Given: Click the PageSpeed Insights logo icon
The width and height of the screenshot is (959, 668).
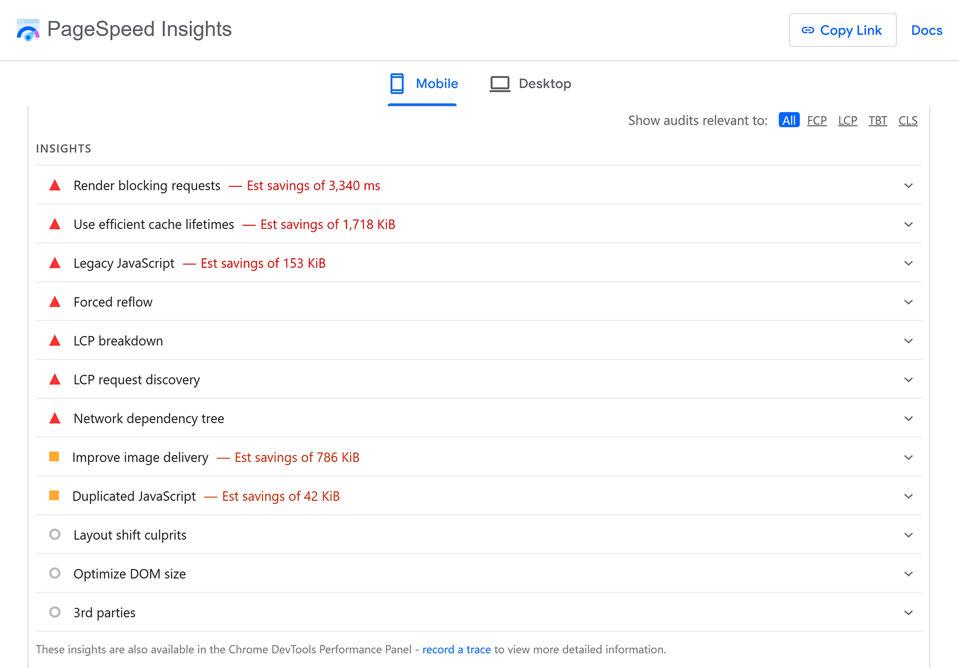Looking at the screenshot, I should (28, 29).
